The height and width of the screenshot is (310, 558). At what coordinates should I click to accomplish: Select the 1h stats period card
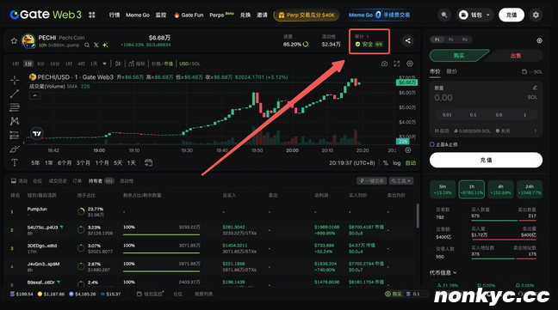472,190
